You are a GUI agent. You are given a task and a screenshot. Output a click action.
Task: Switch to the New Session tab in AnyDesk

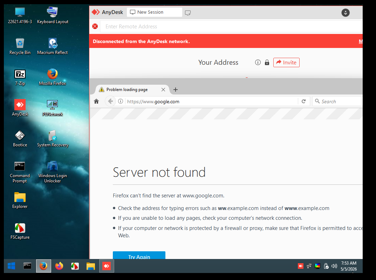pos(155,12)
